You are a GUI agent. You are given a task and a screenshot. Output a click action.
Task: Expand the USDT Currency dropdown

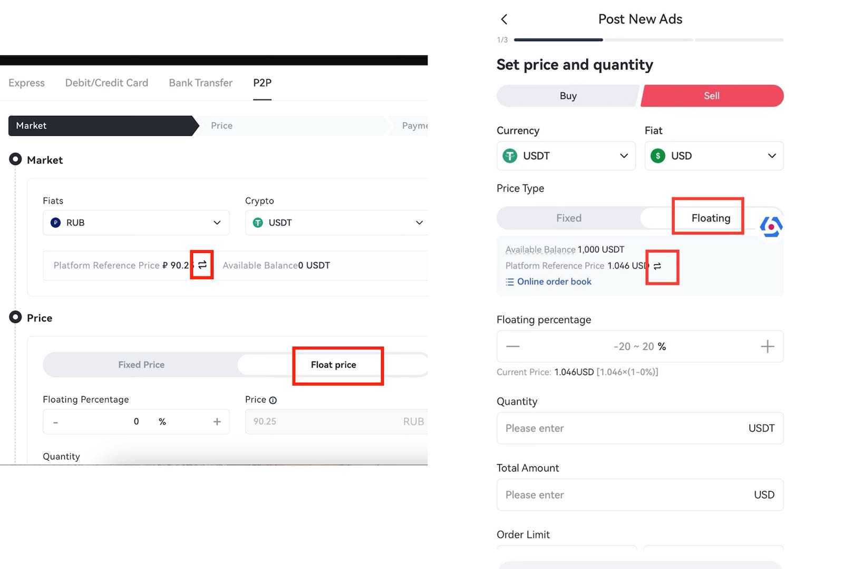click(566, 156)
